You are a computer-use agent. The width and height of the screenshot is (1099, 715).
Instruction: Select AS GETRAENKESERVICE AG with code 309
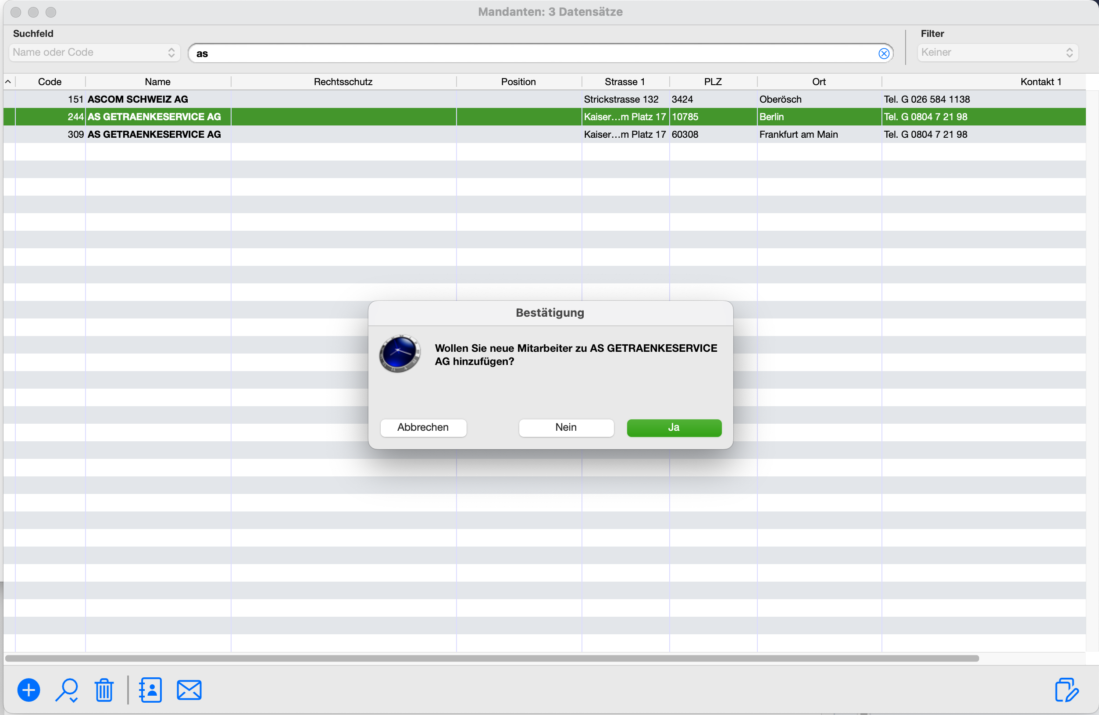coord(544,134)
